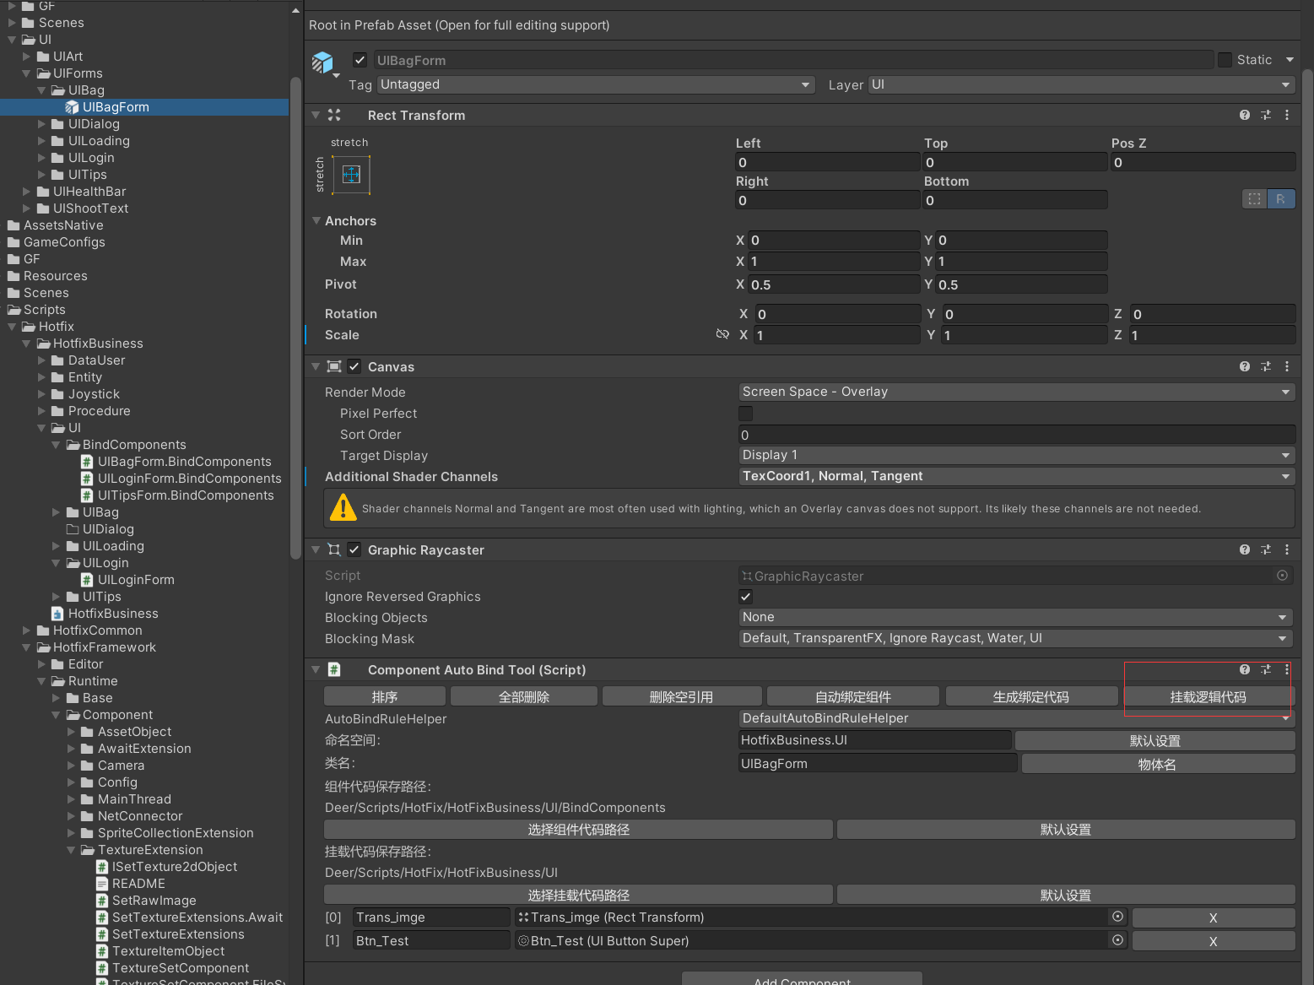Click the 命名空间 field HotfixBusiness.UI

tap(874, 740)
